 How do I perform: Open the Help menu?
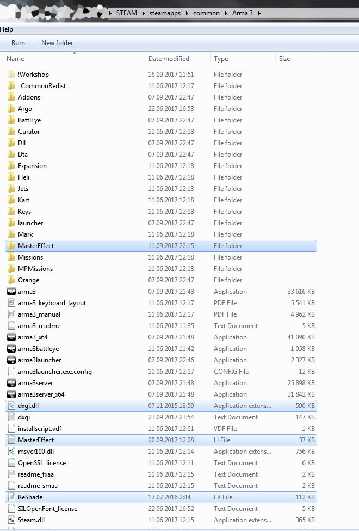pyautogui.click(x=7, y=29)
